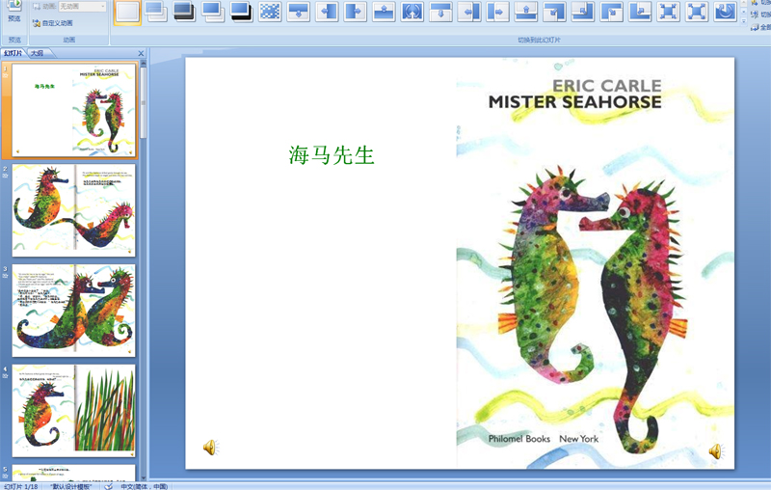Apply the Uncover Left transition
Viewport: 771px width, 490px height.
tap(469, 12)
